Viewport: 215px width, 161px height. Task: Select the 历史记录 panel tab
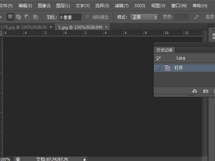(x=164, y=50)
